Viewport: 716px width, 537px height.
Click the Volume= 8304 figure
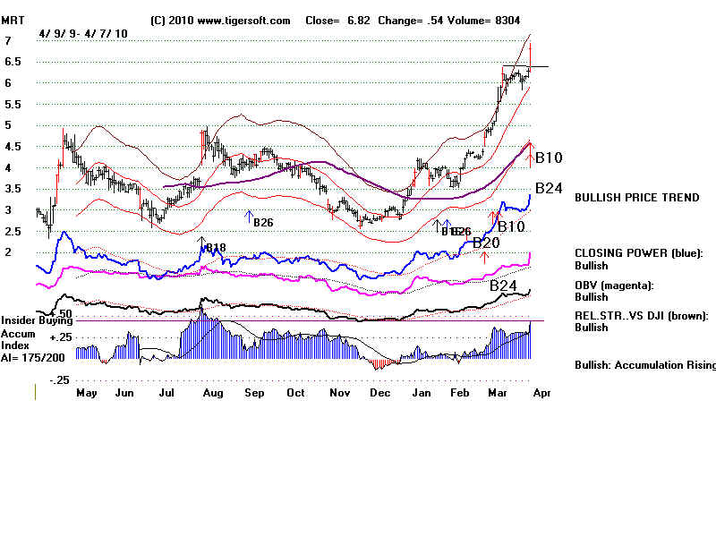484,21
